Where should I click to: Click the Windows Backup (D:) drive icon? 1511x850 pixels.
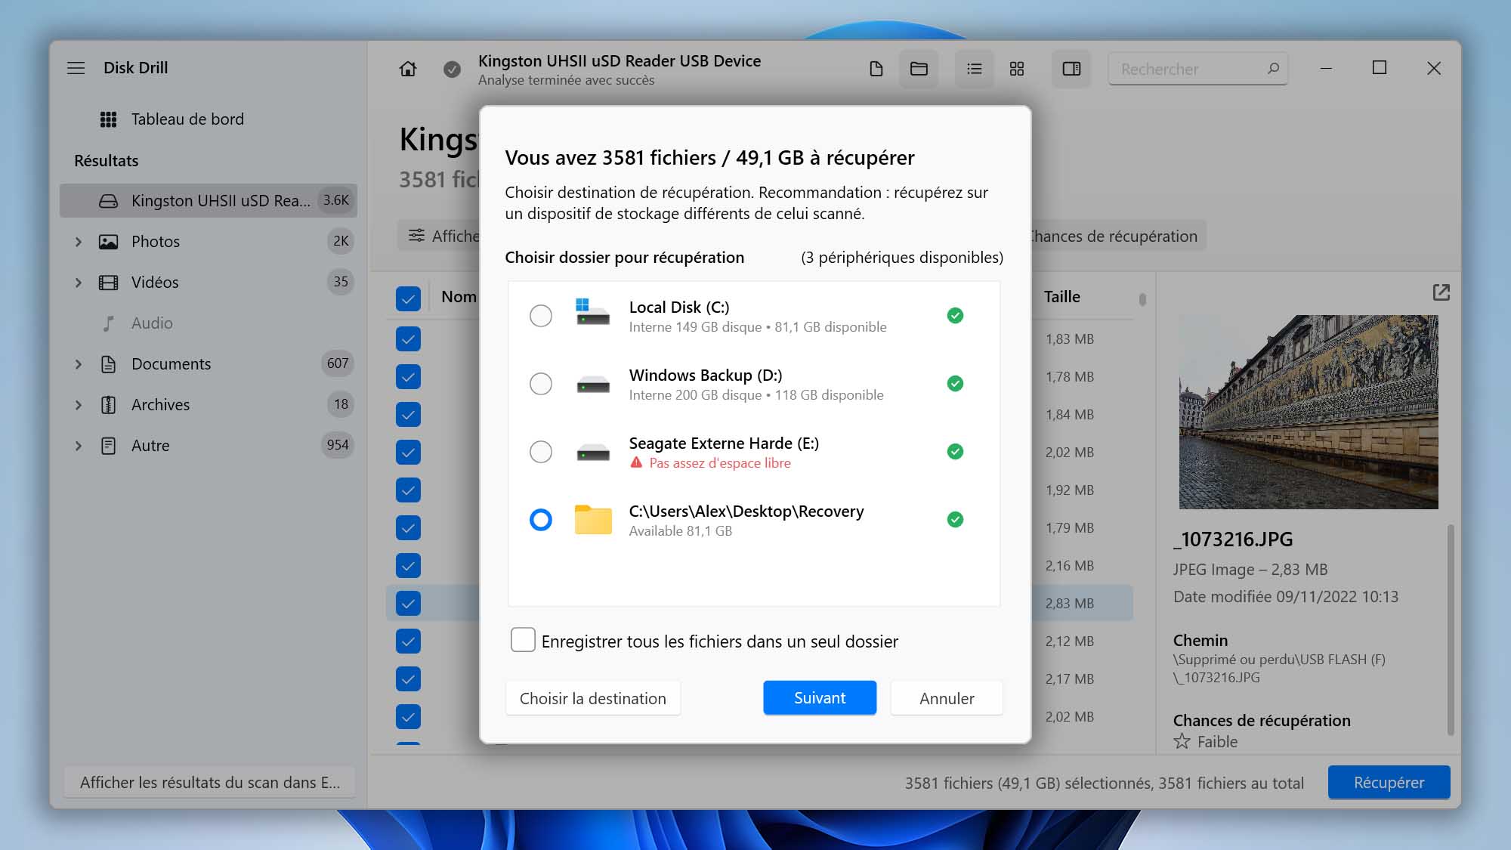coord(593,385)
